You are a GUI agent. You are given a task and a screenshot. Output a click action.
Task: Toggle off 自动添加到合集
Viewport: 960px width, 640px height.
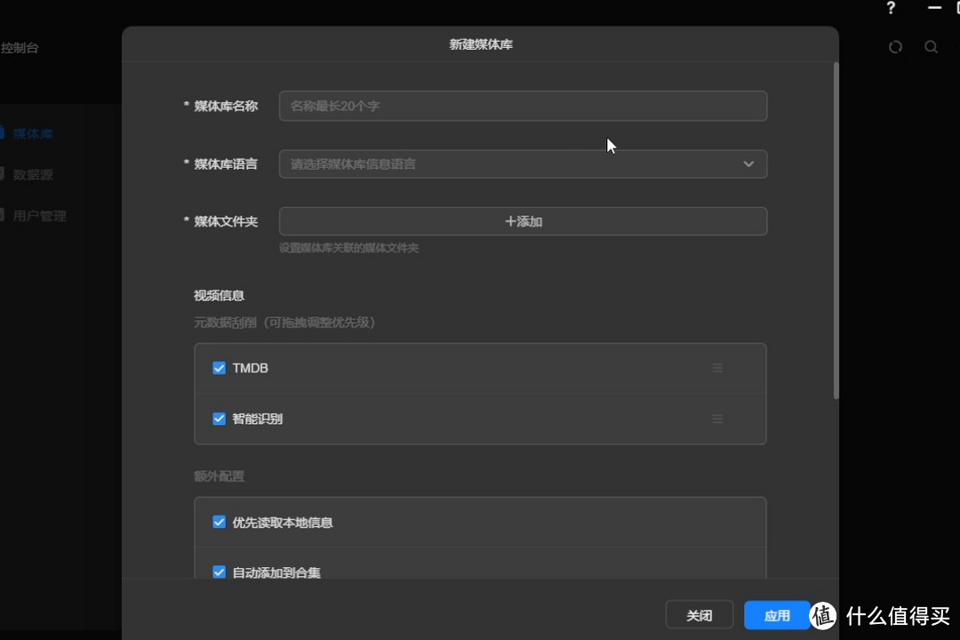(219, 572)
